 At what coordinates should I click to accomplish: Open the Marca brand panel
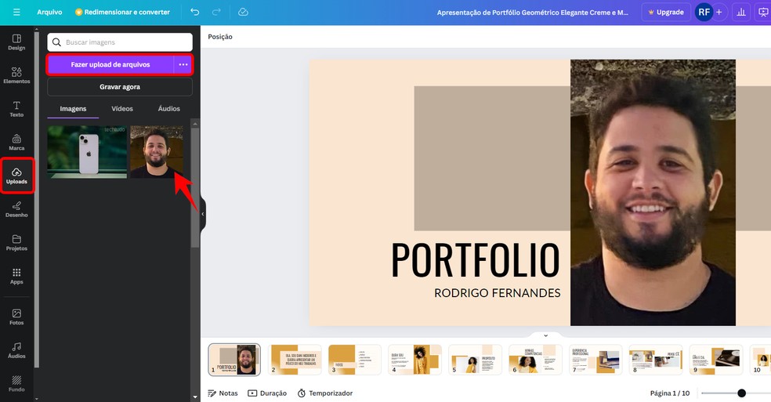[16, 143]
